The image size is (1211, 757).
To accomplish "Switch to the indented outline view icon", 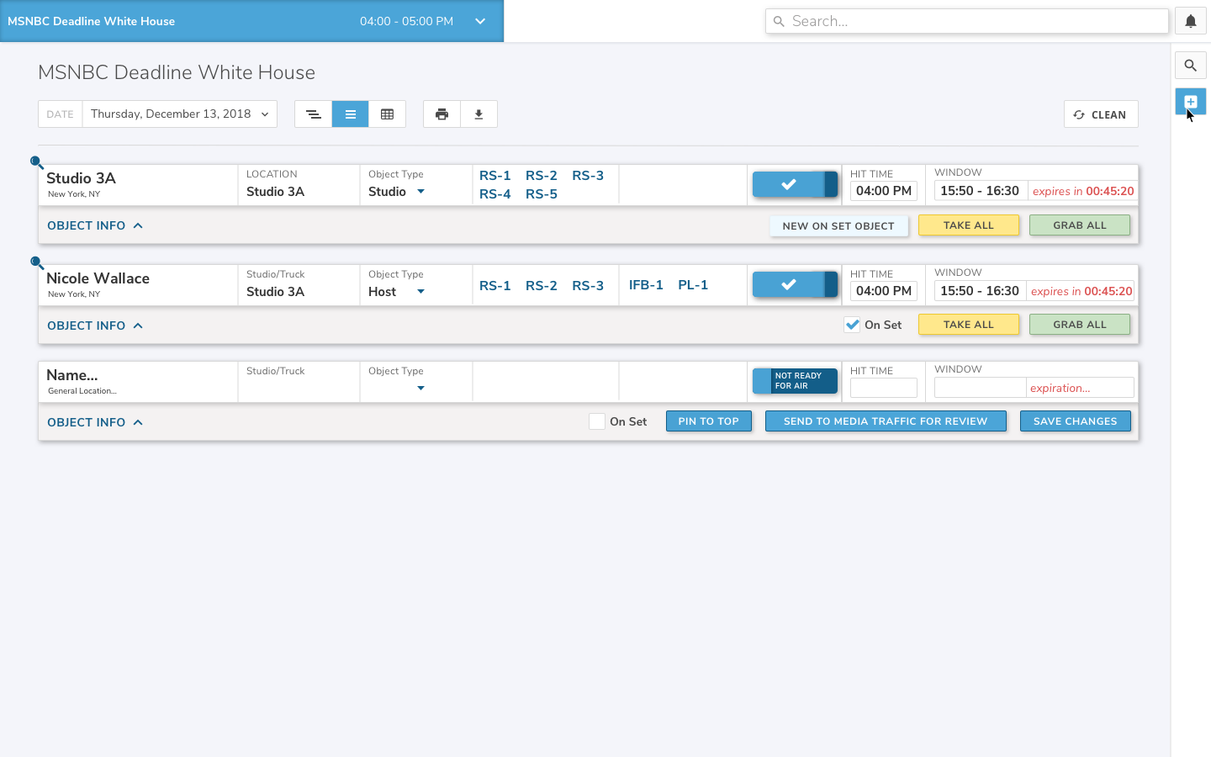I will click(313, 114).
